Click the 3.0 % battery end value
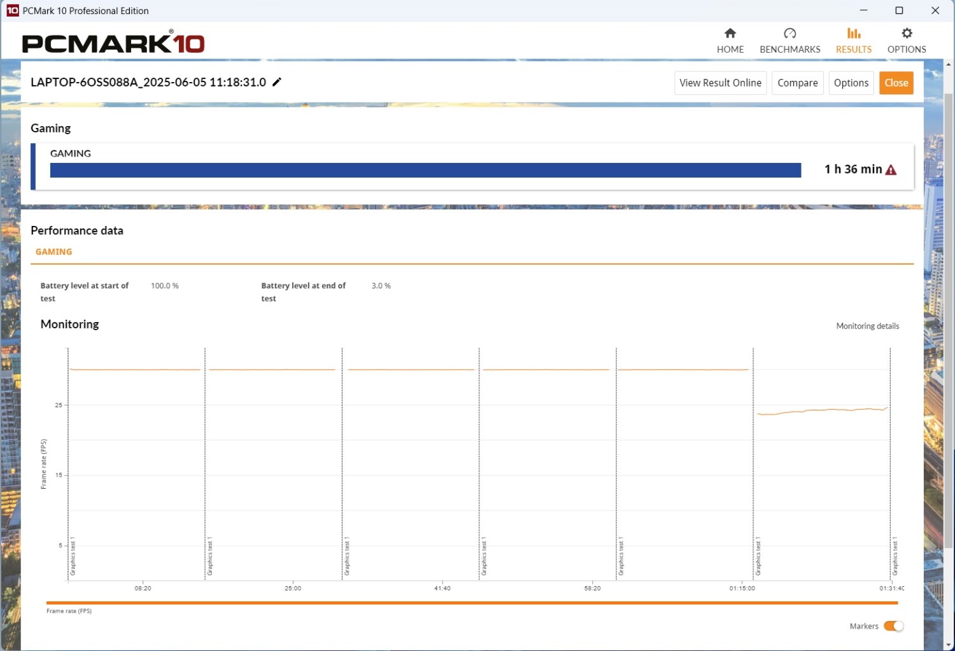955x651 pixels. click(381, 286)
